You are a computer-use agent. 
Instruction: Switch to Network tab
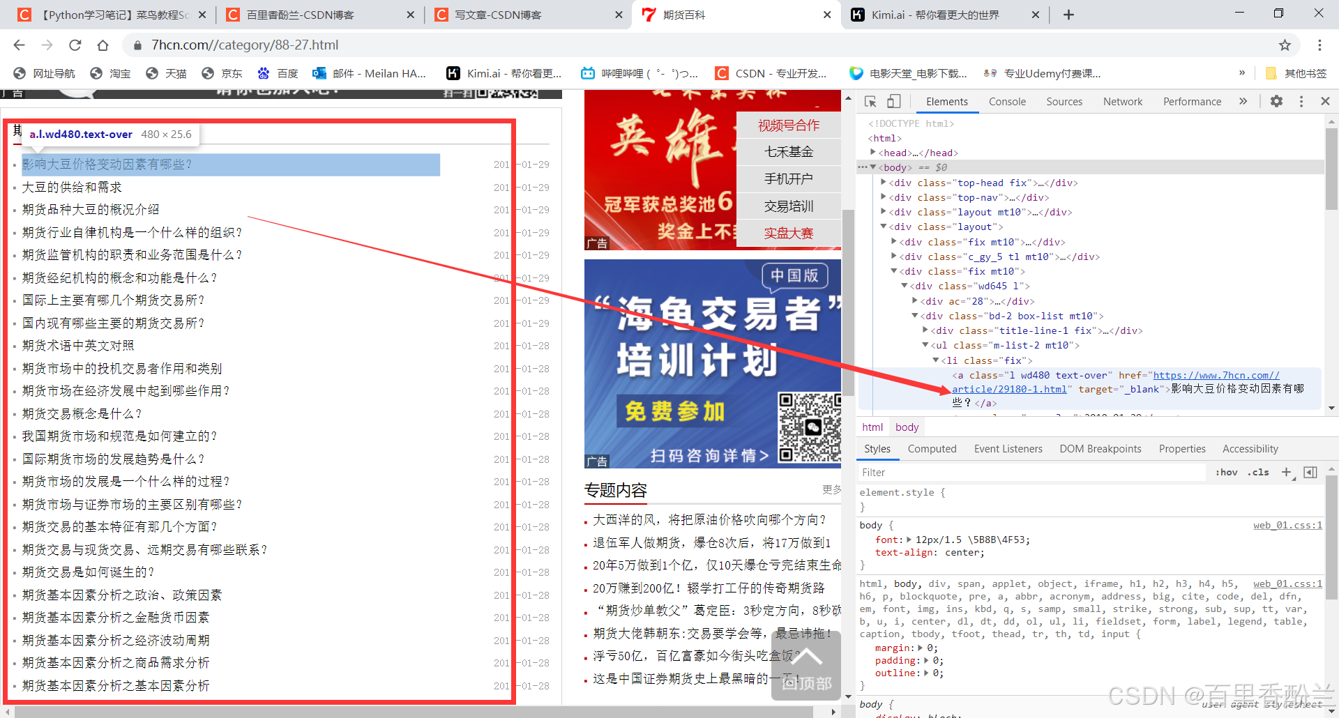click(x=1123, y=102)
